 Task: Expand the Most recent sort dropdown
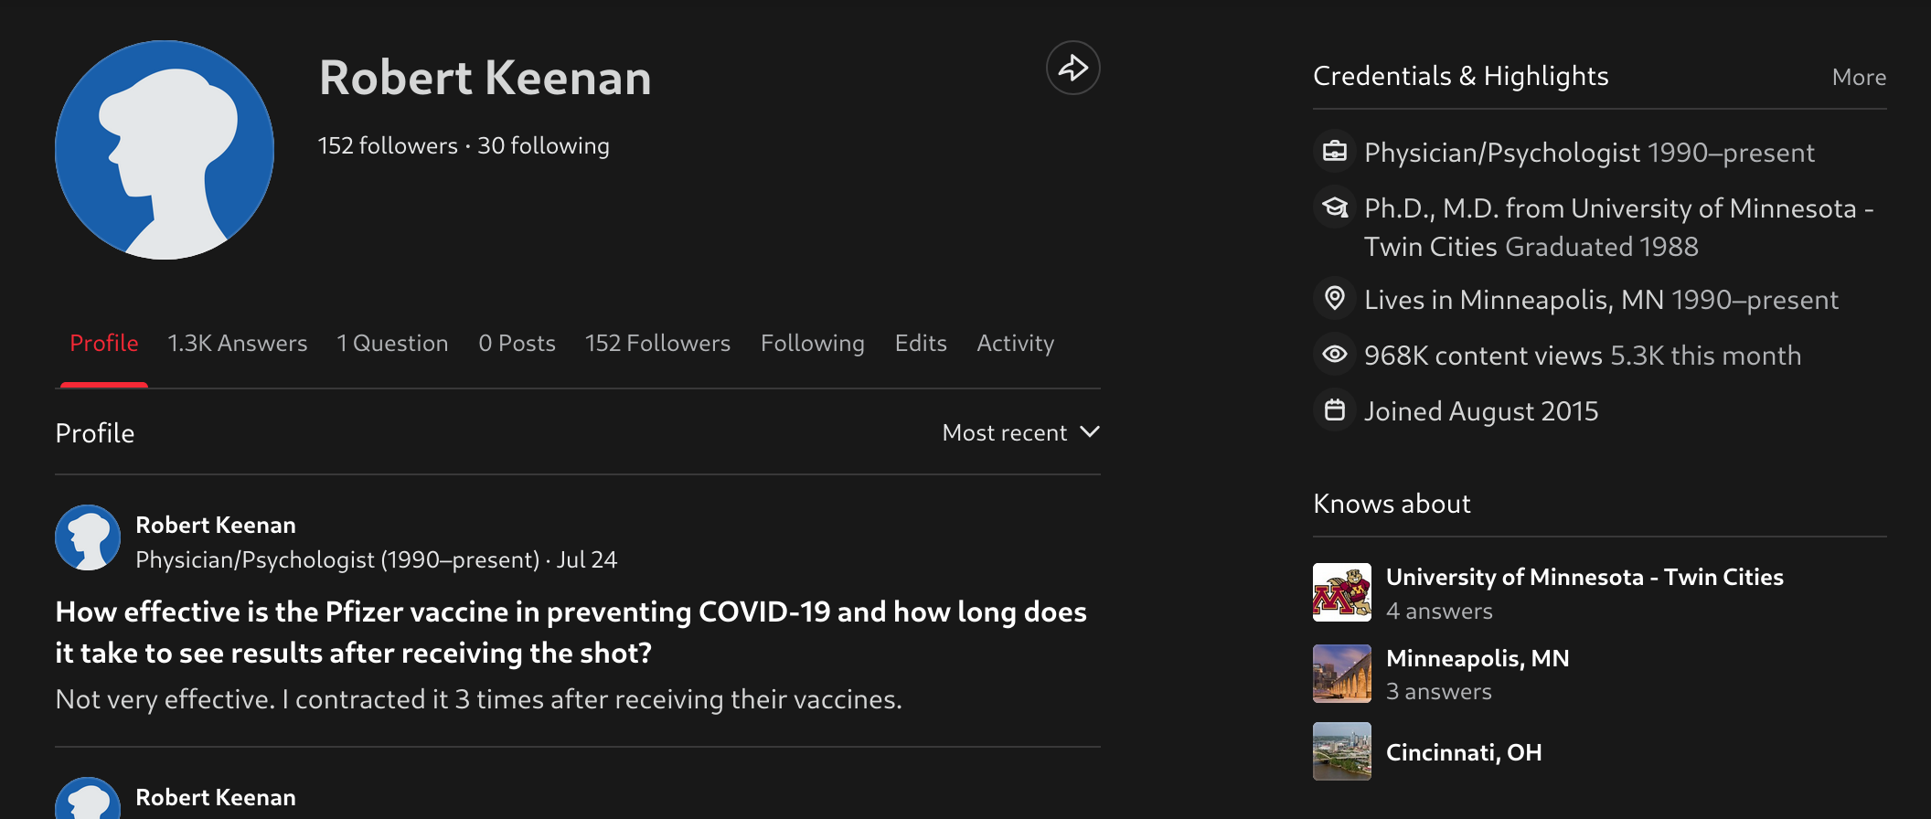[x=1021, y=432]
